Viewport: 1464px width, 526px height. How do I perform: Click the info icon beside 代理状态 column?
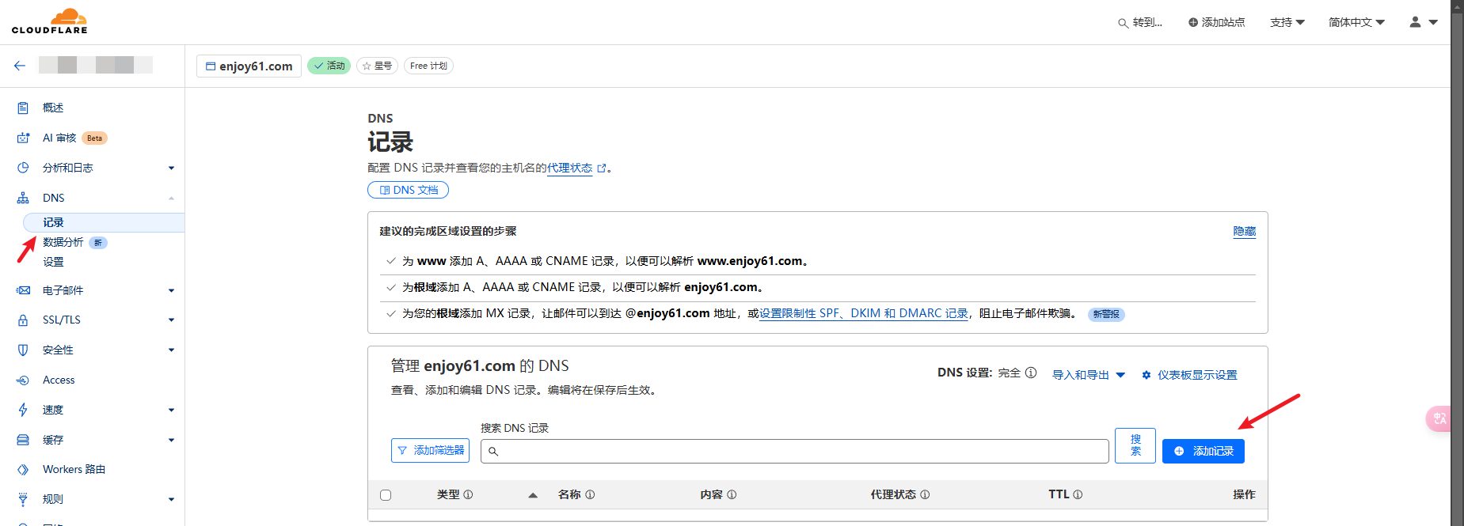925,494
